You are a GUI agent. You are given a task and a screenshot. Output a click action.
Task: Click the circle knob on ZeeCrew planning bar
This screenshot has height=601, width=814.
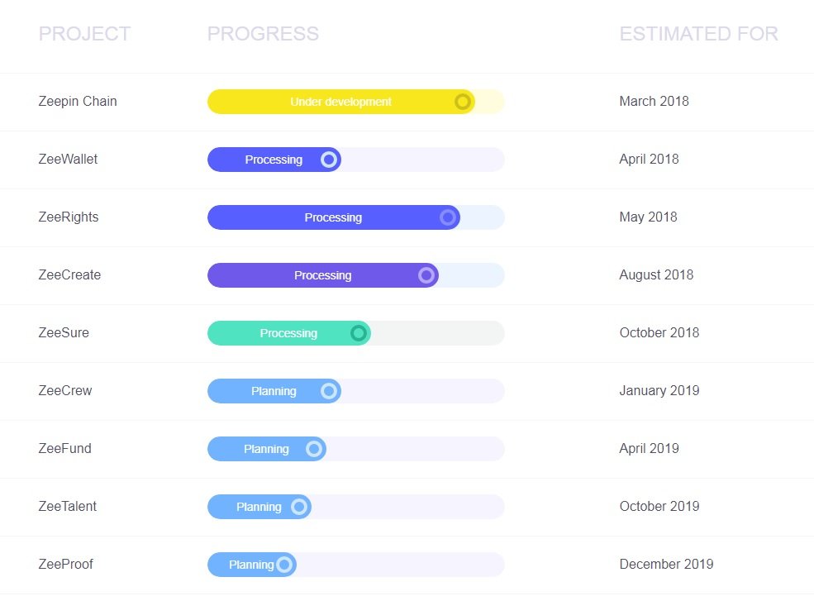coord(329,391)
